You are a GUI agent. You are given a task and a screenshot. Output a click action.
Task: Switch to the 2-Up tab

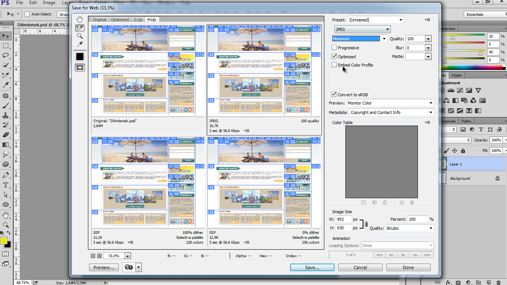pos(138,20)
